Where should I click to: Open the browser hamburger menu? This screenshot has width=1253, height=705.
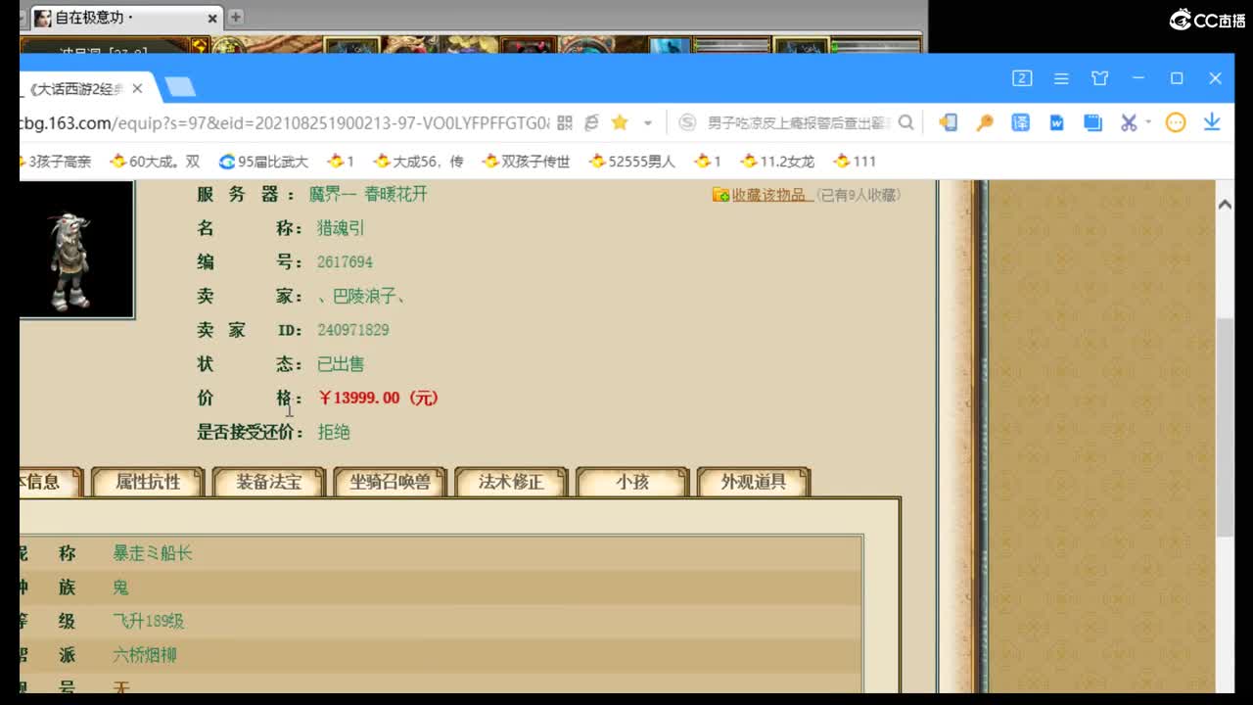tap(1061, 78)
